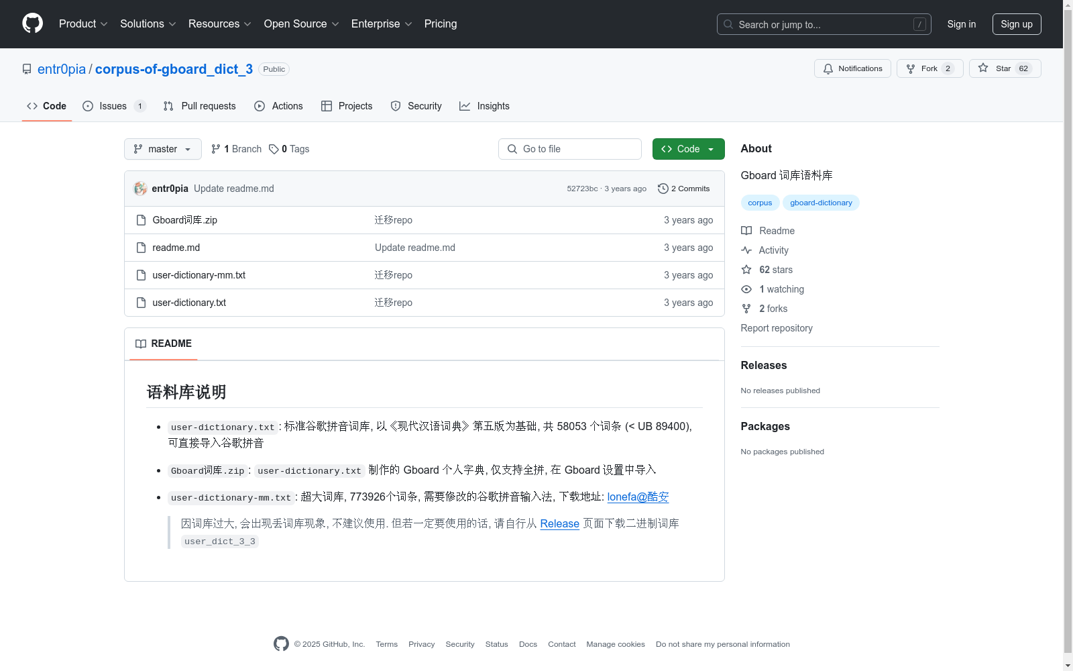Open the Readme link in About
Viewport: 1073px width, 671px height.
coord(768,231)
